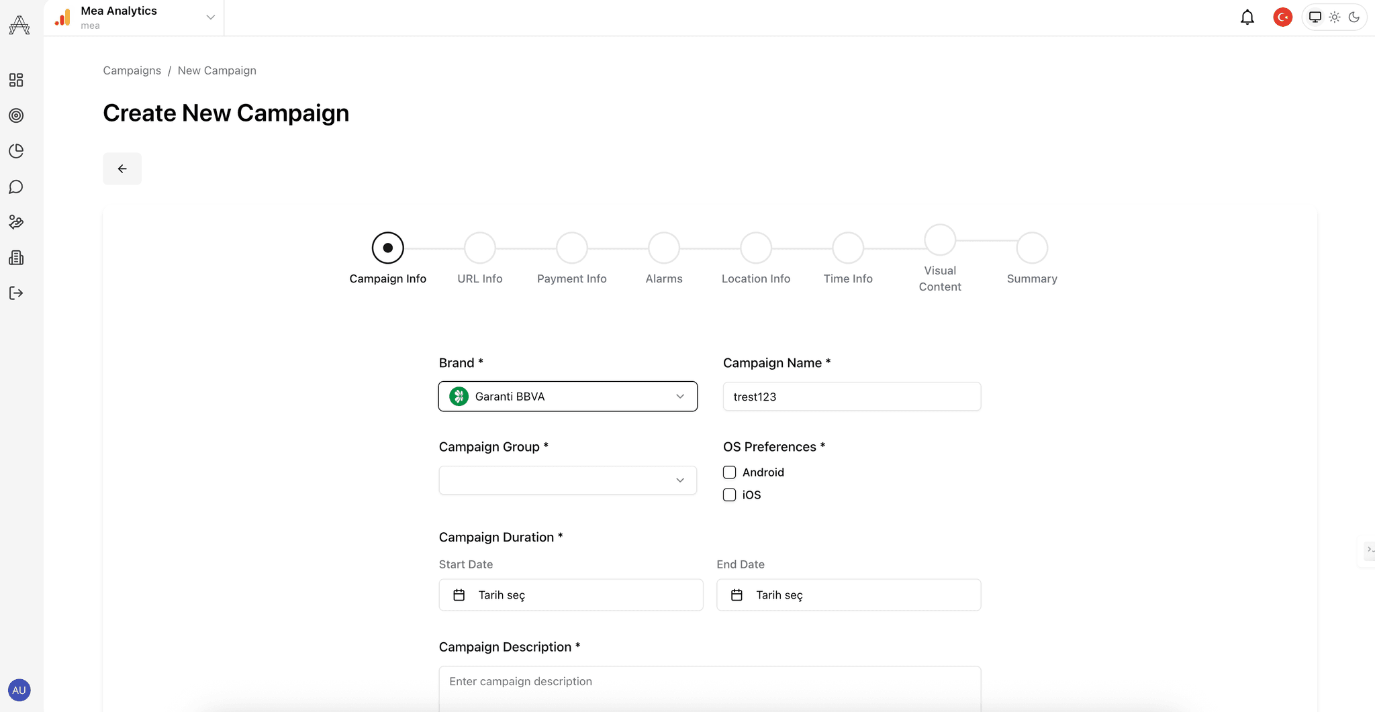Go to the Summary wizard step
1375x712 pixels.
1031,247
